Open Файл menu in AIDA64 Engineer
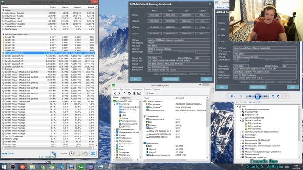This screenshot has height=170, width=303. point(115,89)
